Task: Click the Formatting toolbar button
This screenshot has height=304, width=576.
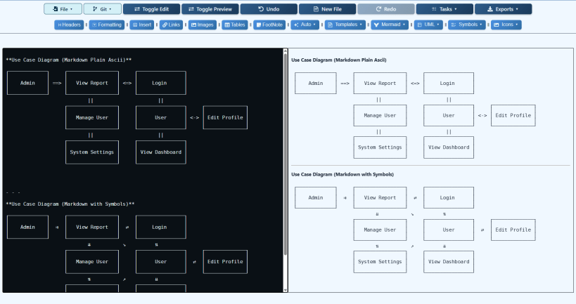Action: pos(106,25)
